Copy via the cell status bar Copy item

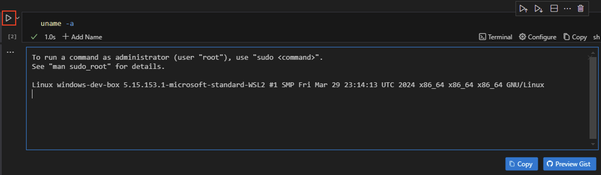(x=575, y=37)
